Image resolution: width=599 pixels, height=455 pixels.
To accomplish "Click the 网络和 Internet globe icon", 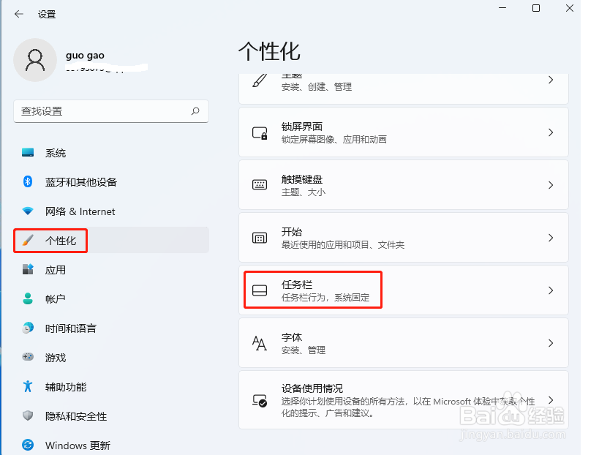I will click(x=28, y=211).
